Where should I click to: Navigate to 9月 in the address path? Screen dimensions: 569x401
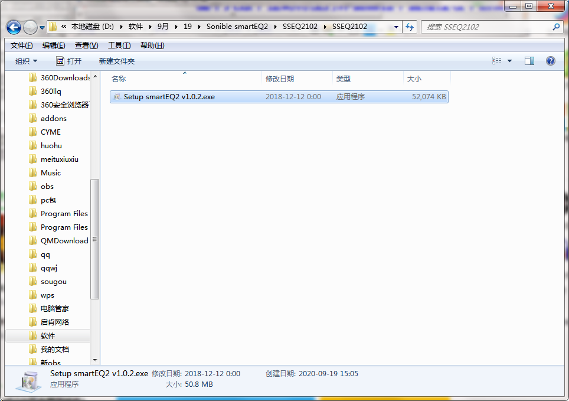163,27
